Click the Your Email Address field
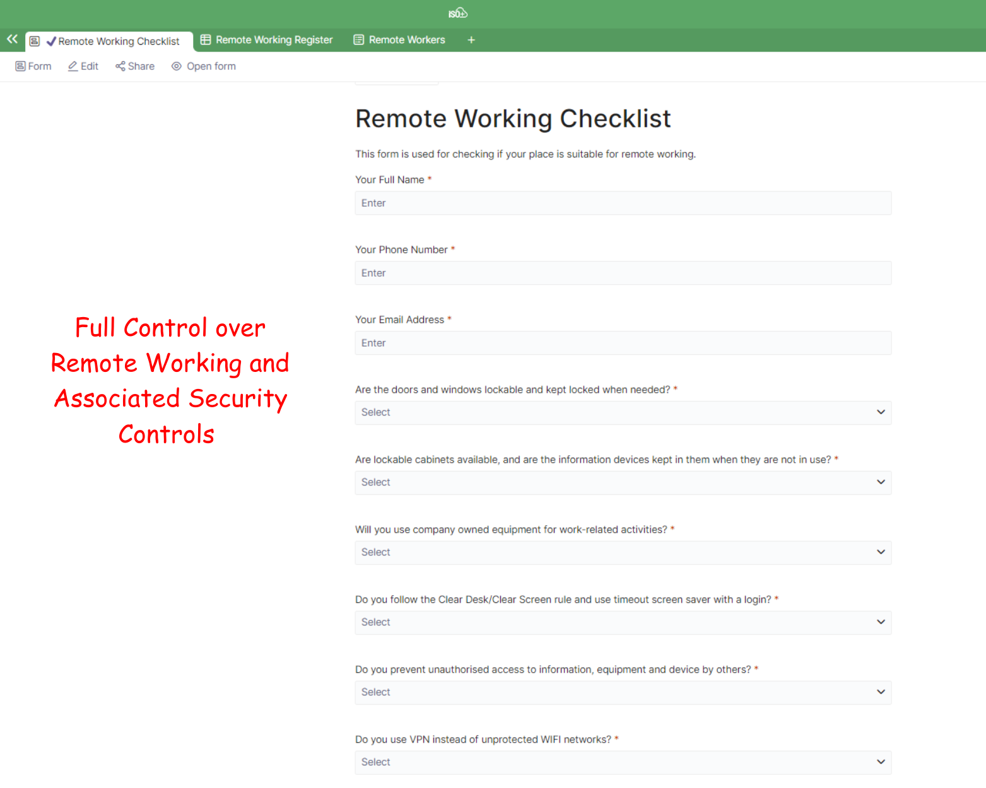The width and height of the screenshot is (986, 788). [623, 343]
